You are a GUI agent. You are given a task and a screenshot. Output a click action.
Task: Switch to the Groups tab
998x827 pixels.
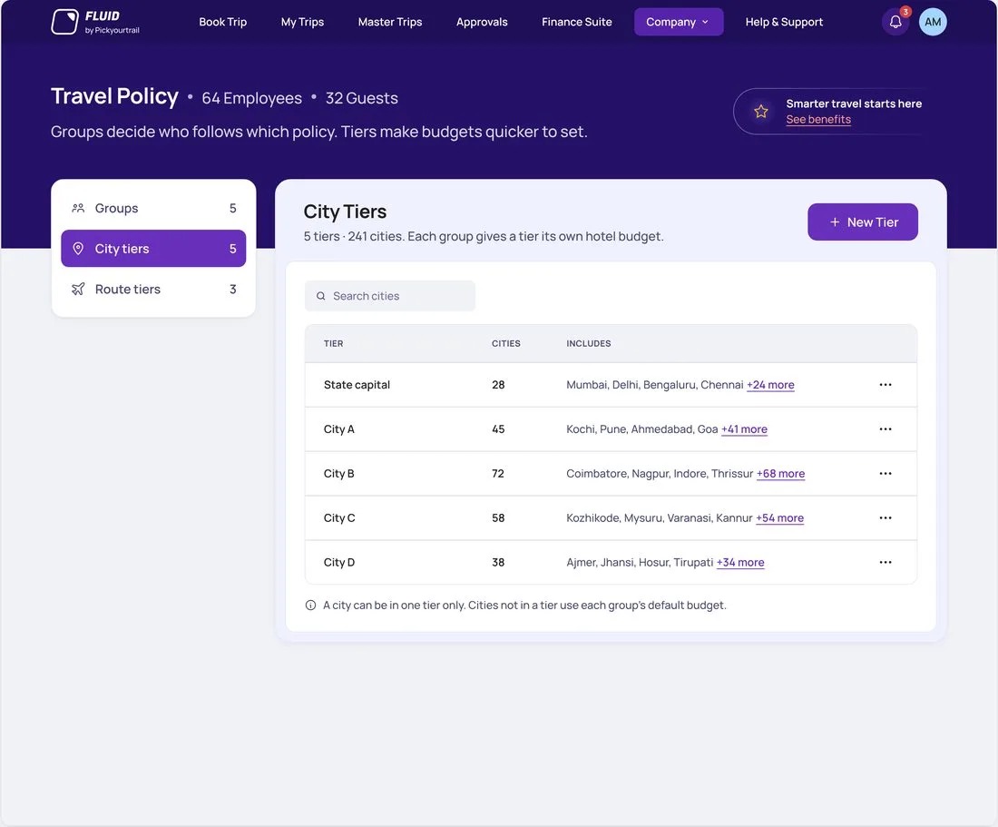(153, 208)
